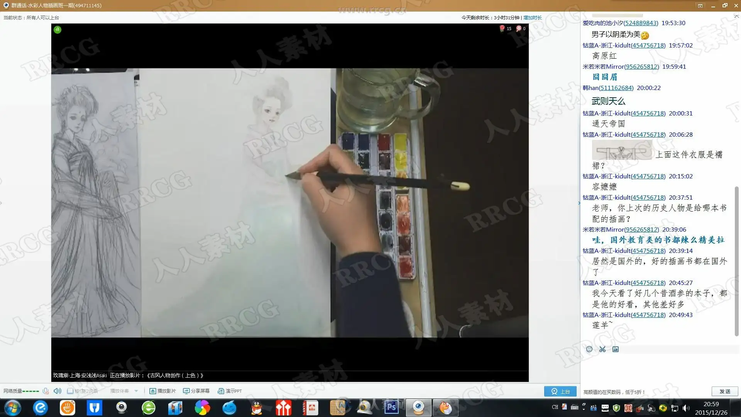Image resolution: width=741 pixels, height=417 pixels.
Task: Open Photoshop from the taskbar
Action: click(x=391, y=407)
